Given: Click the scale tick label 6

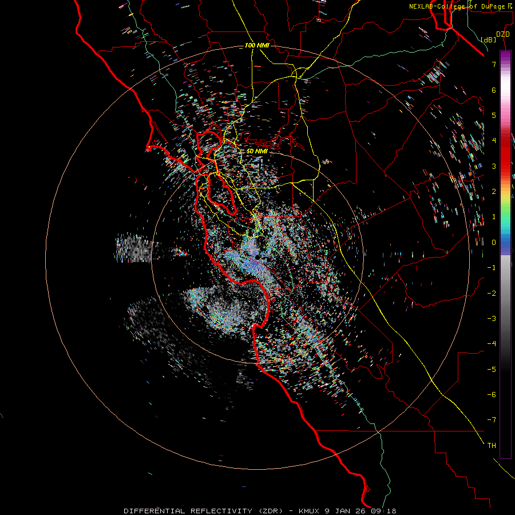Looking at the screenshot, I should click(494, 90).
